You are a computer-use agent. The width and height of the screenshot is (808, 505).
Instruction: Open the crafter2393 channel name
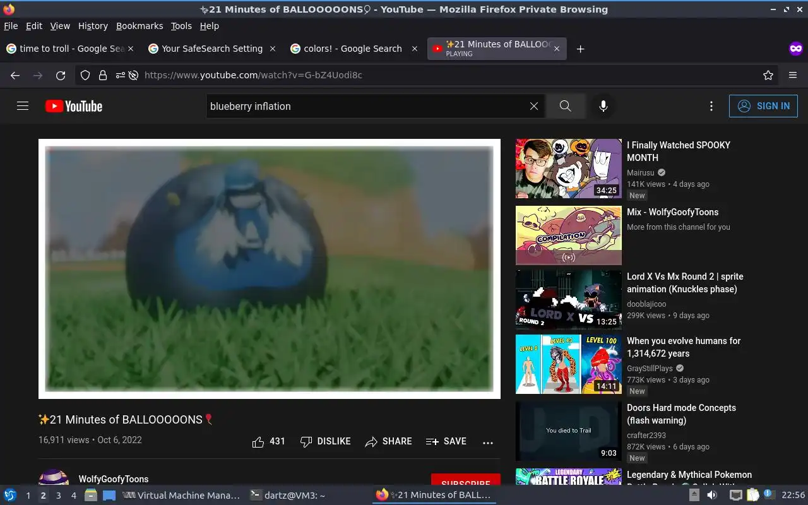click(x=646, y=436)
